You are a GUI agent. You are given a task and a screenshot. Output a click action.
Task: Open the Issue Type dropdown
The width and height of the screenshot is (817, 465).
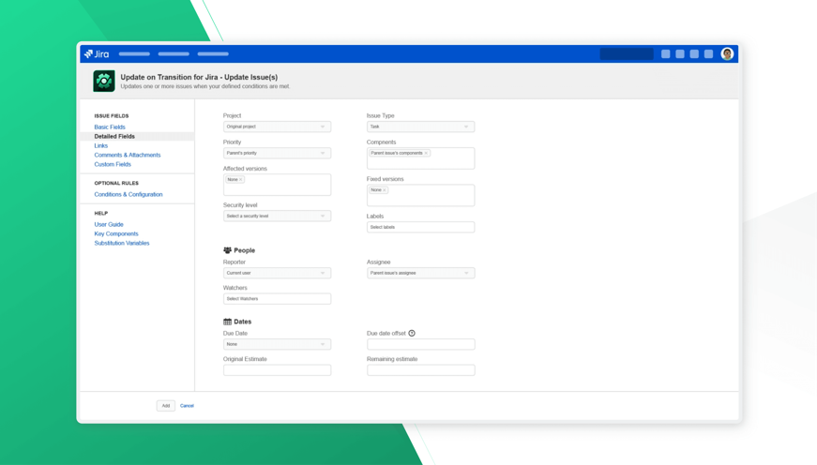(x=420, y=127)
